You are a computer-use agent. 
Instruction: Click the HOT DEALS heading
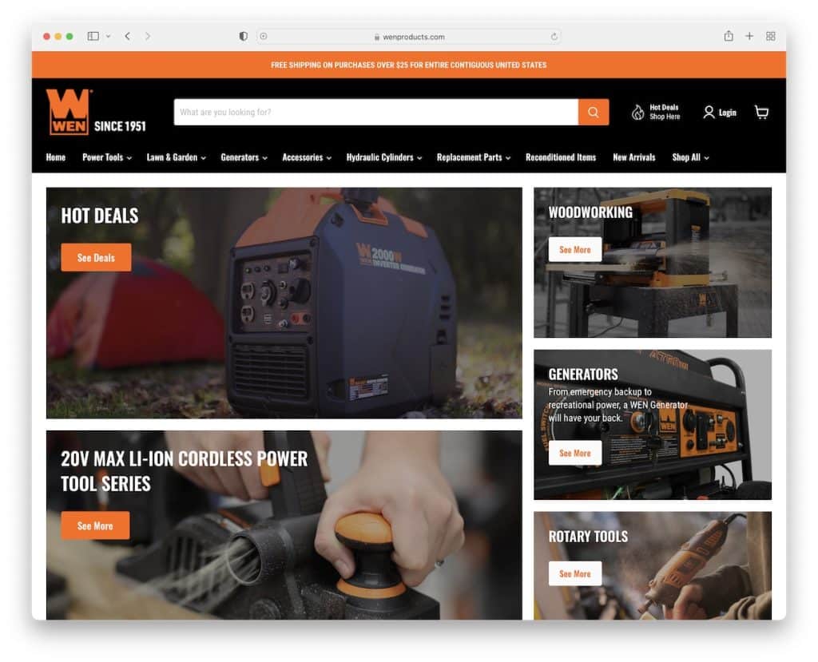(x=100, y=216)
